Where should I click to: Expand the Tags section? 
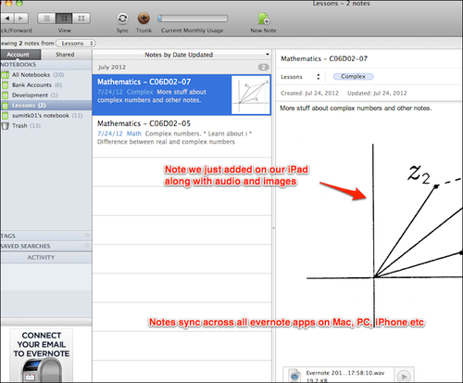click(x=46, y=236)
